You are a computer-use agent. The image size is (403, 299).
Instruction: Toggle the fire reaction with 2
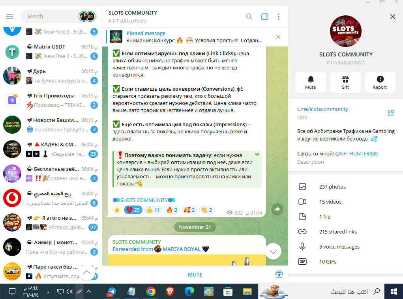click(x=172, y=210)
